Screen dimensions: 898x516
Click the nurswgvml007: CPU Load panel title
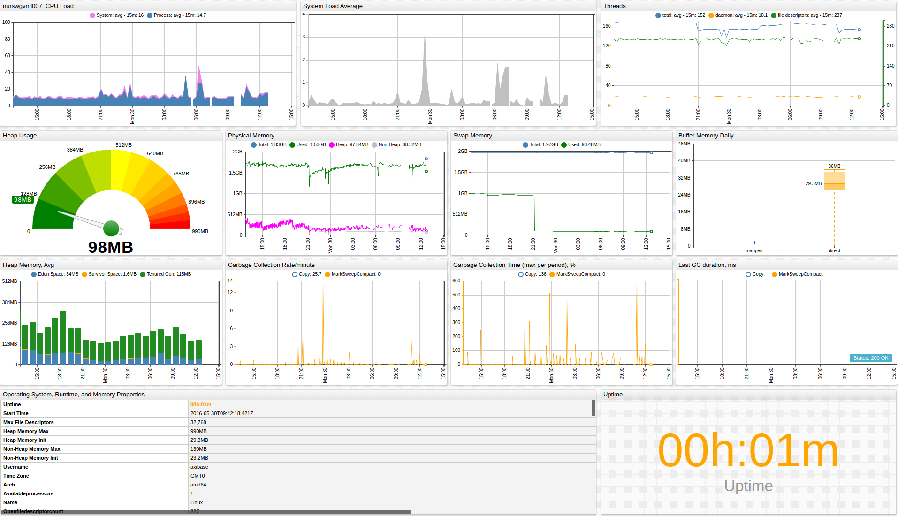(38, 6)
